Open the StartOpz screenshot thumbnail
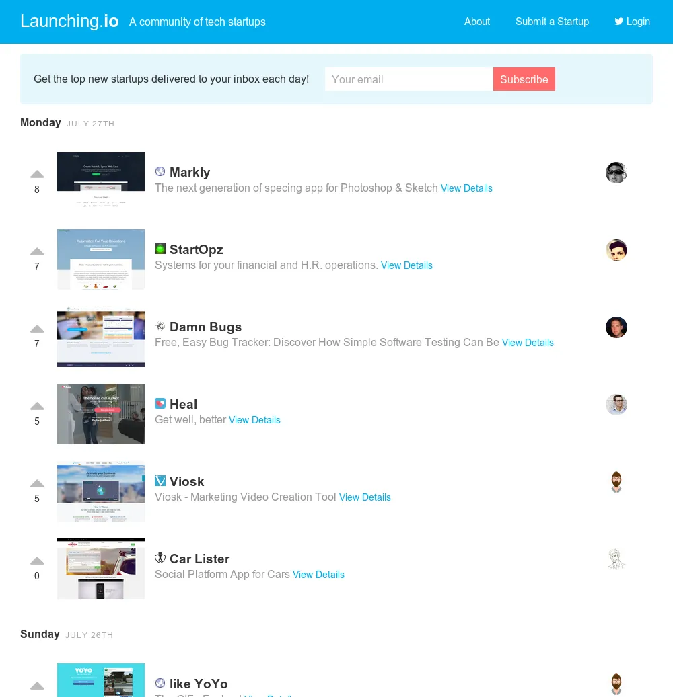The image size is (673, 697). coord(101,259)
